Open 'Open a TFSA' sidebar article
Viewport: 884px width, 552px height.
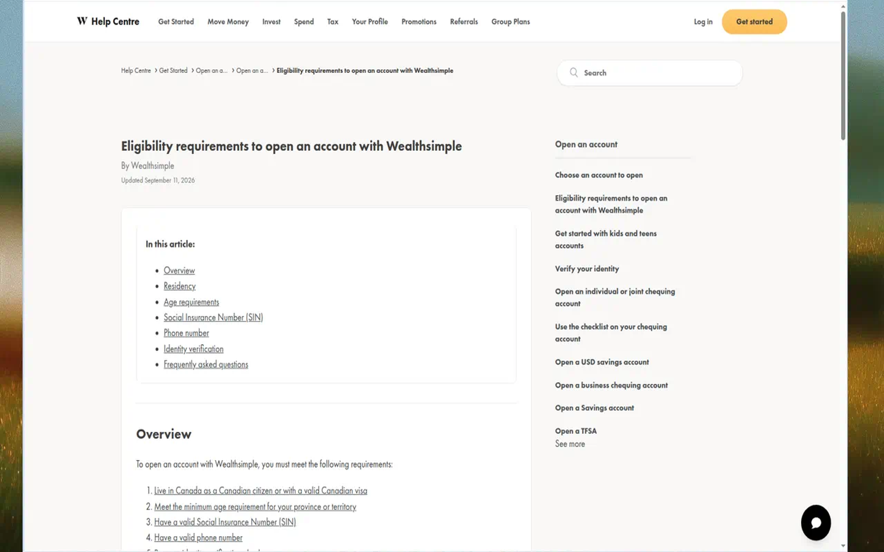click(576, 431)
